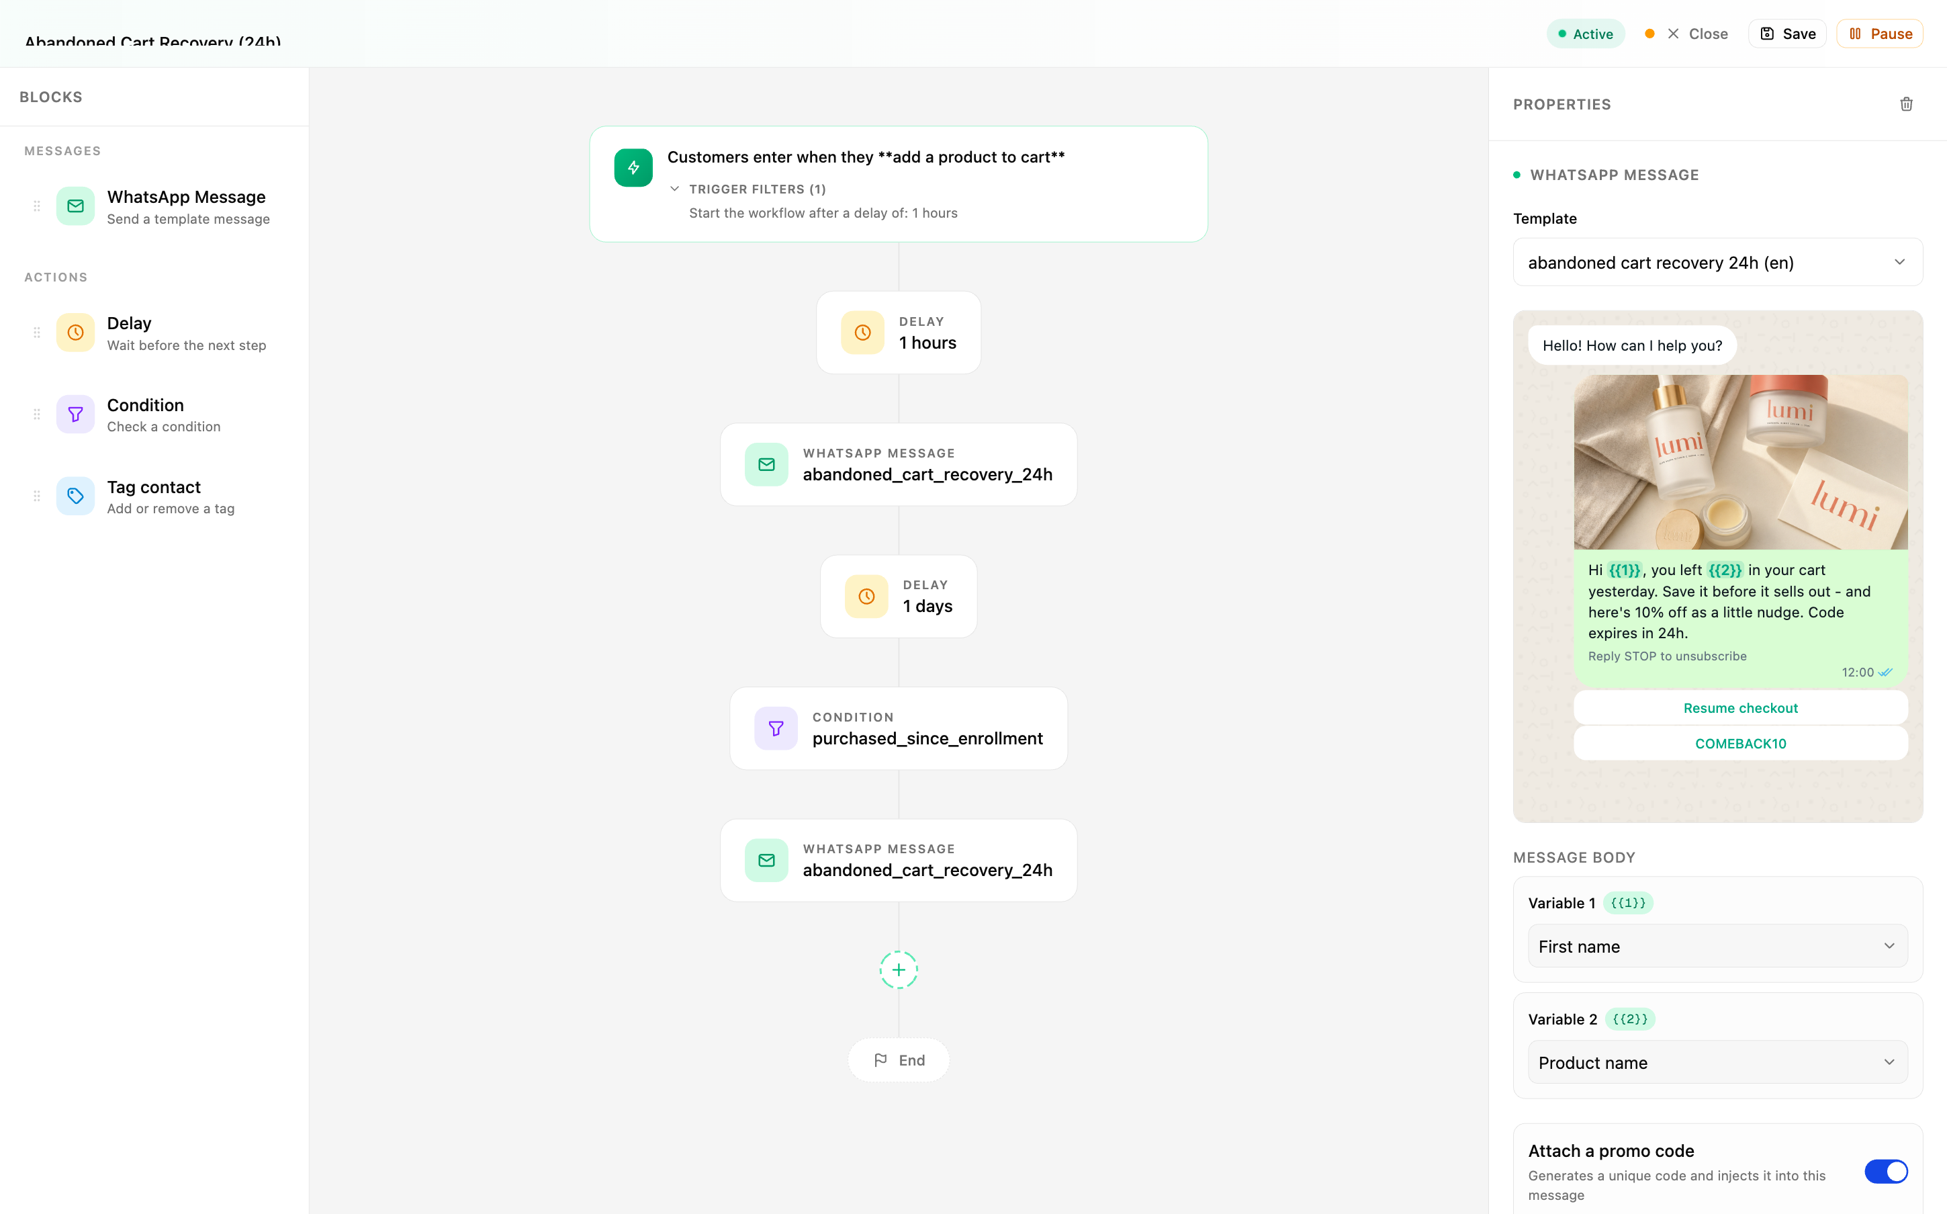Click the 'Hello! How can I help you?' bubble
This screenshot has height=1214, width=1947.
1633,345
